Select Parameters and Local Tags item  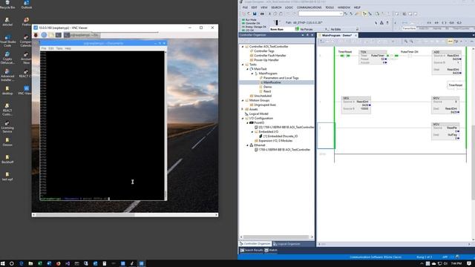pos(281,78)
